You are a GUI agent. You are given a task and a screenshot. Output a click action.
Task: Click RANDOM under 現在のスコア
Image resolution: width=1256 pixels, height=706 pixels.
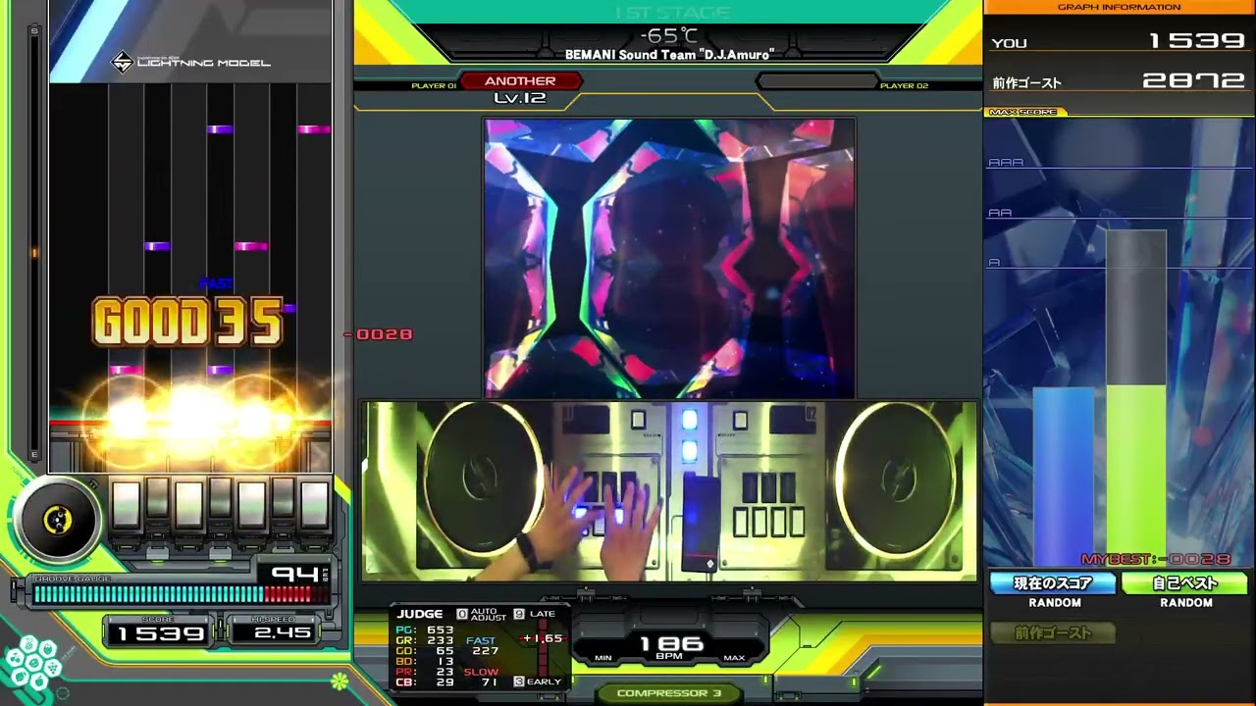1055,603
